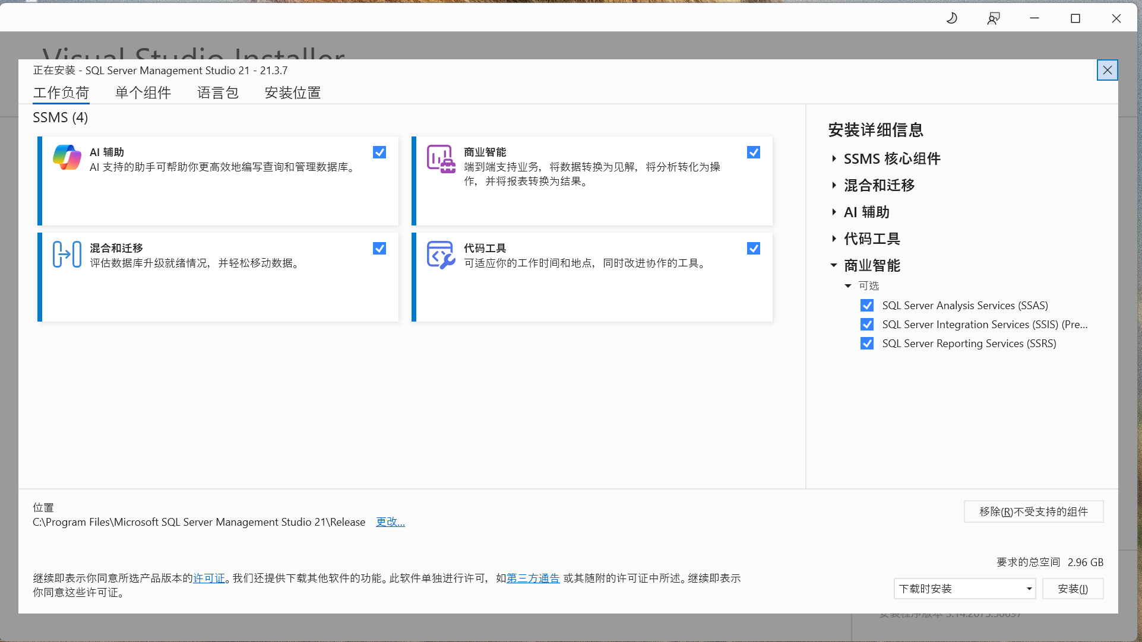Image resolution: width=1142 pixels, height=642 pixels.
Task: Open the 语言包 tab
Action: click(x=217, y=93)
